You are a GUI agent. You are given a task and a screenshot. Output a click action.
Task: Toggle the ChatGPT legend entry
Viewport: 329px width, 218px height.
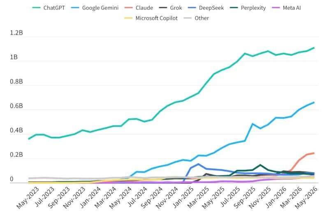click(49, 8)
